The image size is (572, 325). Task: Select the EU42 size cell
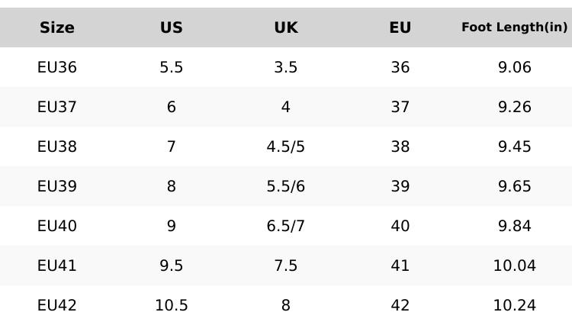point(57,305)
